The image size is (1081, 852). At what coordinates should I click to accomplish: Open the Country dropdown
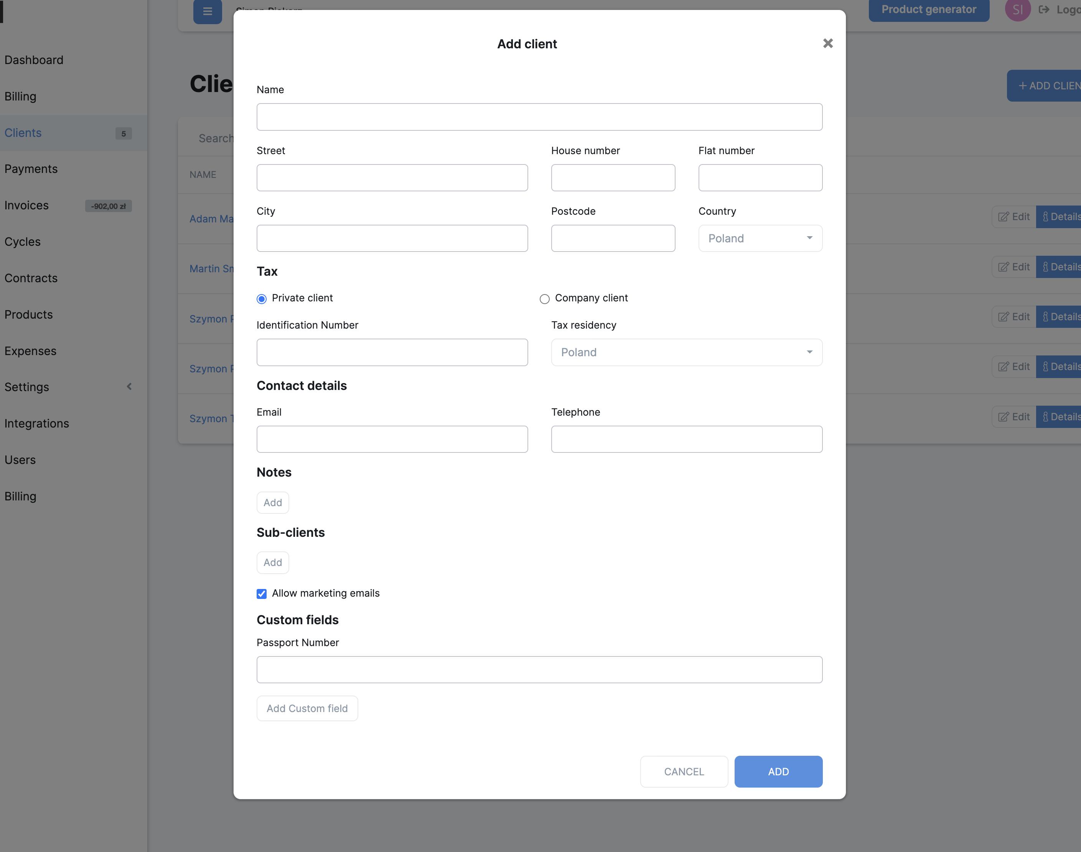[760, 238]
